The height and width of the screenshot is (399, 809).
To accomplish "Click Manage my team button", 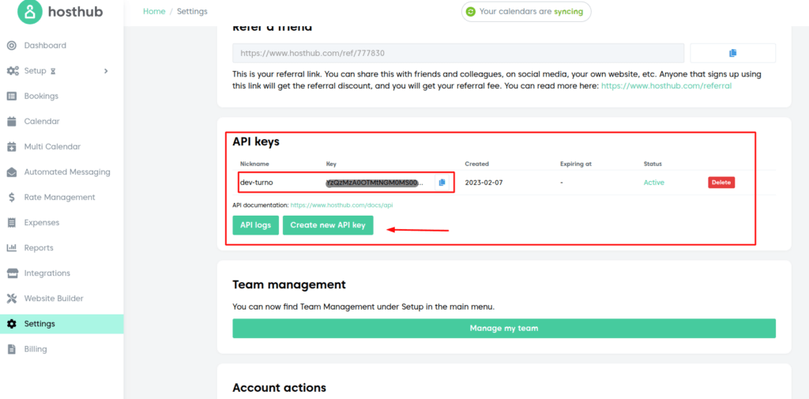I will click(504, 328).
